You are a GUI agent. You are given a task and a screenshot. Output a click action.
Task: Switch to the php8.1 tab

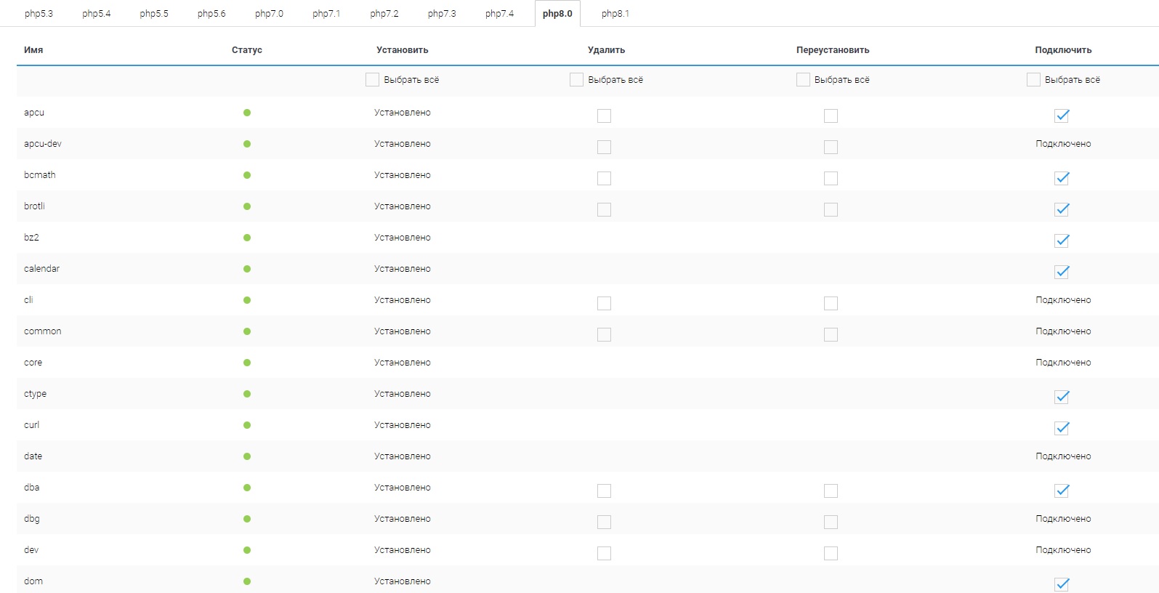(615, 14)
